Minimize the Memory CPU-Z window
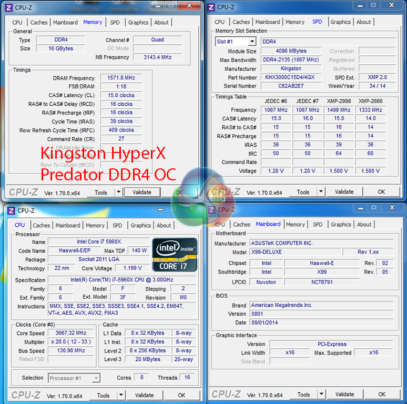 158,6
